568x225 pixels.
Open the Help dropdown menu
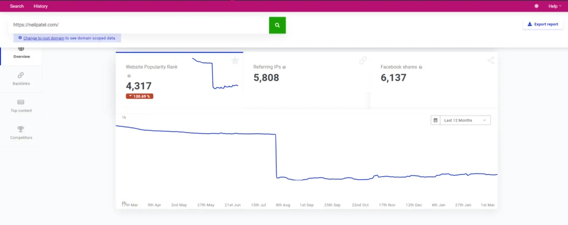click(554, 6)
